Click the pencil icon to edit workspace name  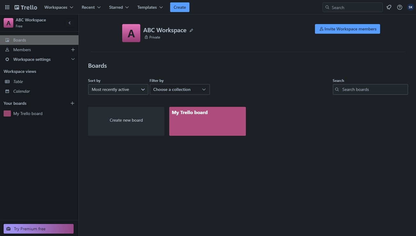191,30
